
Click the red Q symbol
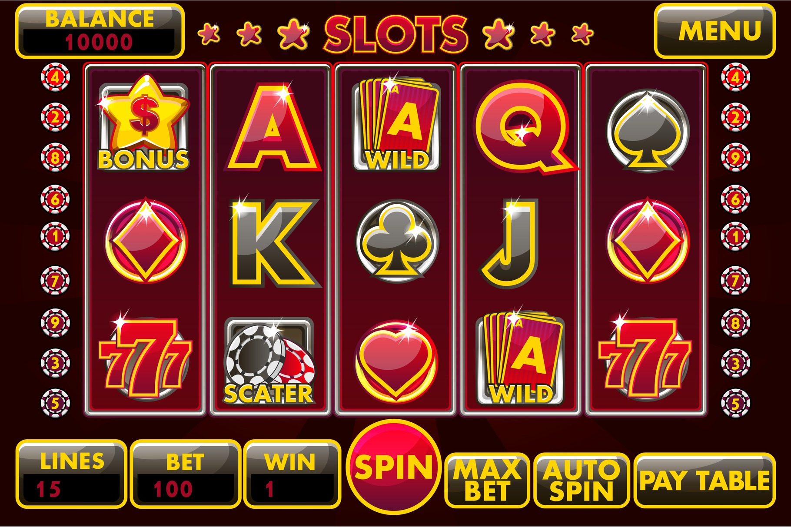pyautogui.click(x=525, y=127)
